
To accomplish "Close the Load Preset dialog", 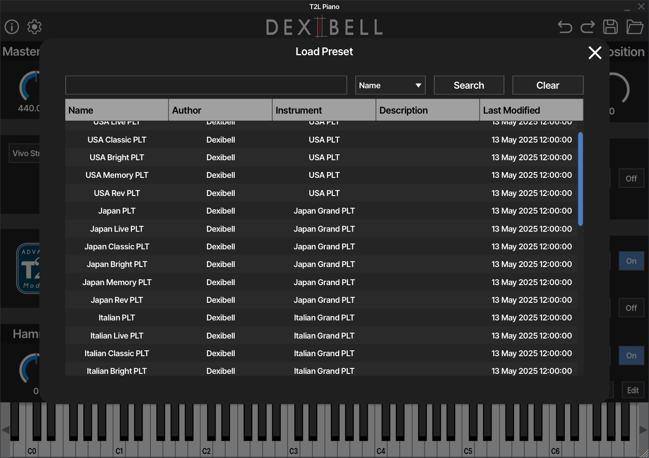I will 595,52.
